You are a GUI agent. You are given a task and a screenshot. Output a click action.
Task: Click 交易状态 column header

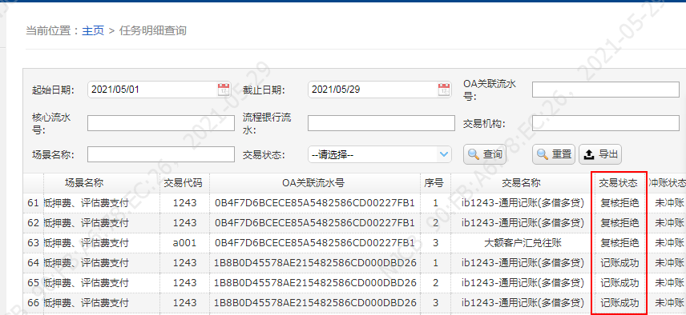coord(618,183)
